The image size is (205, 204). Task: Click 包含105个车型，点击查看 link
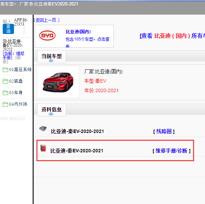pyautogui.click(x=88, y=41)
